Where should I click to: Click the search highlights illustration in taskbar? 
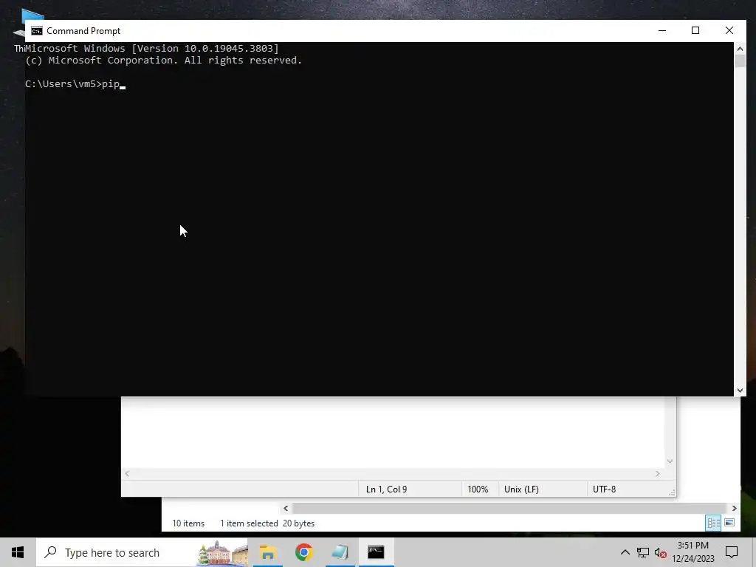pyautogui.click(x=222, y=553)
